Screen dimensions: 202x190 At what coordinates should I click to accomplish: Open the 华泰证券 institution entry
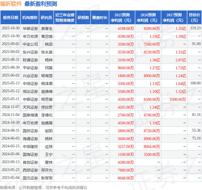point(30,28)
